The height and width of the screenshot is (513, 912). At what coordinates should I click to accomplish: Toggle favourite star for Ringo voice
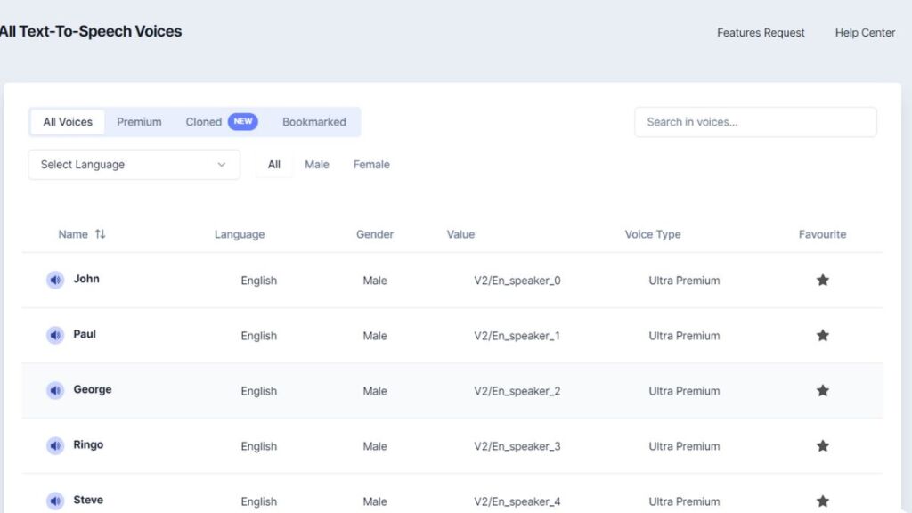pyautogui.click(x=822, y=446)
